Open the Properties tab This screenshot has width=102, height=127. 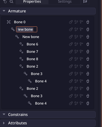pos(32,2)
